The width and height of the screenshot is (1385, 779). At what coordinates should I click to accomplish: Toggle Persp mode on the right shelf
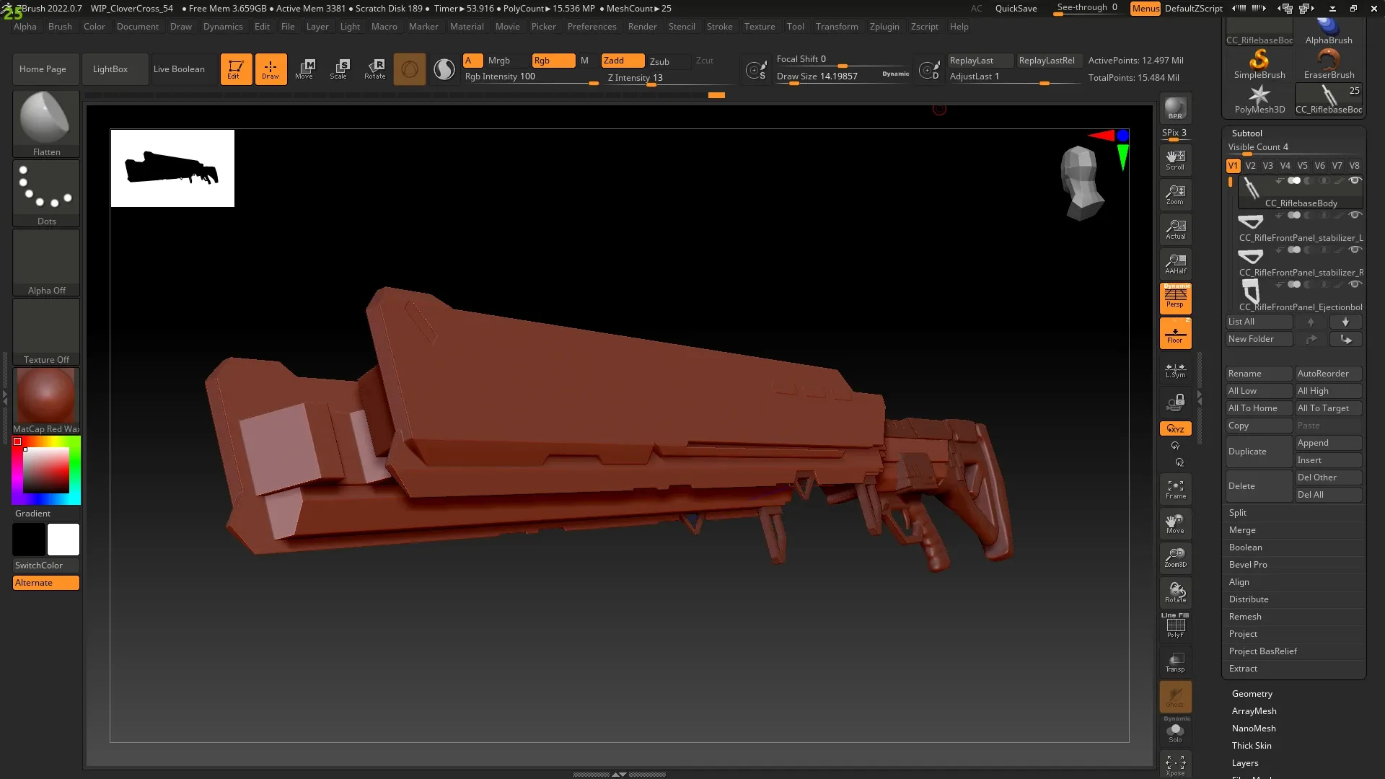(1175, 298)
